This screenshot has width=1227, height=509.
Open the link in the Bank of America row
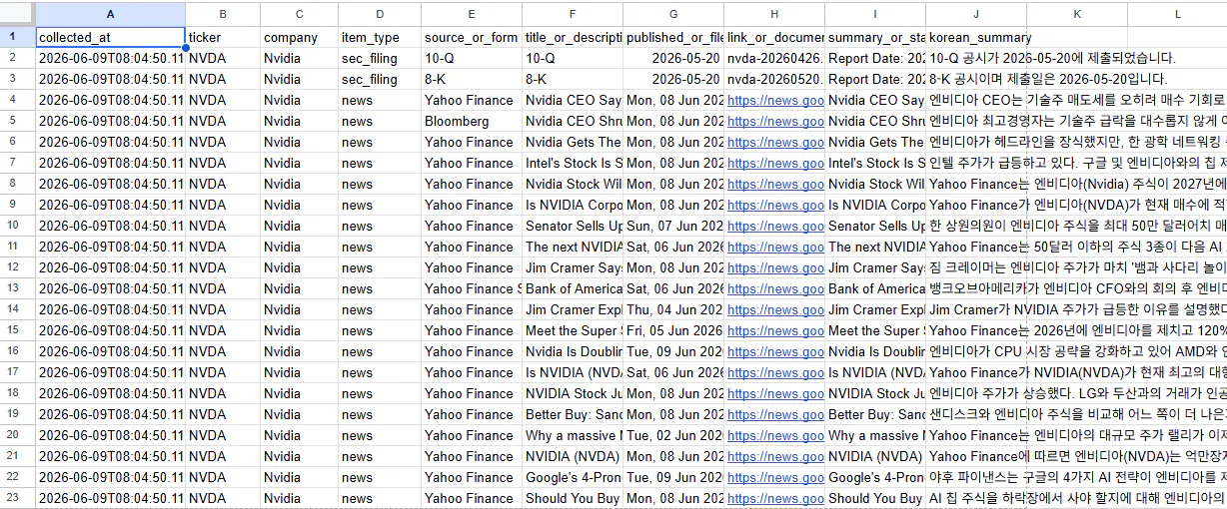point(775,288)
